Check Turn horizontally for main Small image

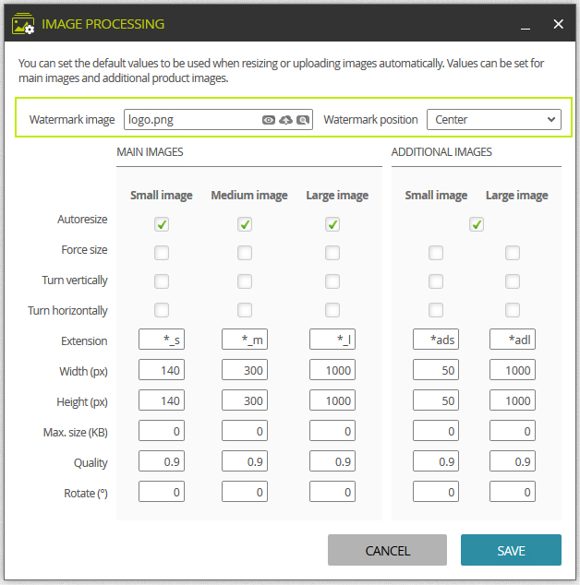pyautogui.click(x=162, y=310)
